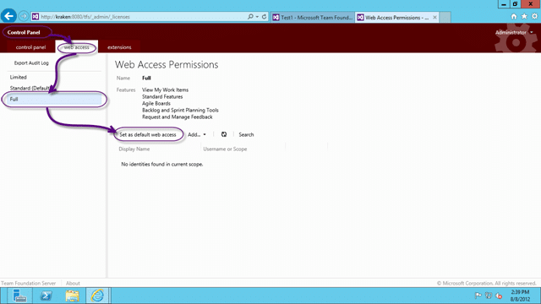Screen dimensions: 541x304
Task: Click the network tray icon
Action: (489, 296)
